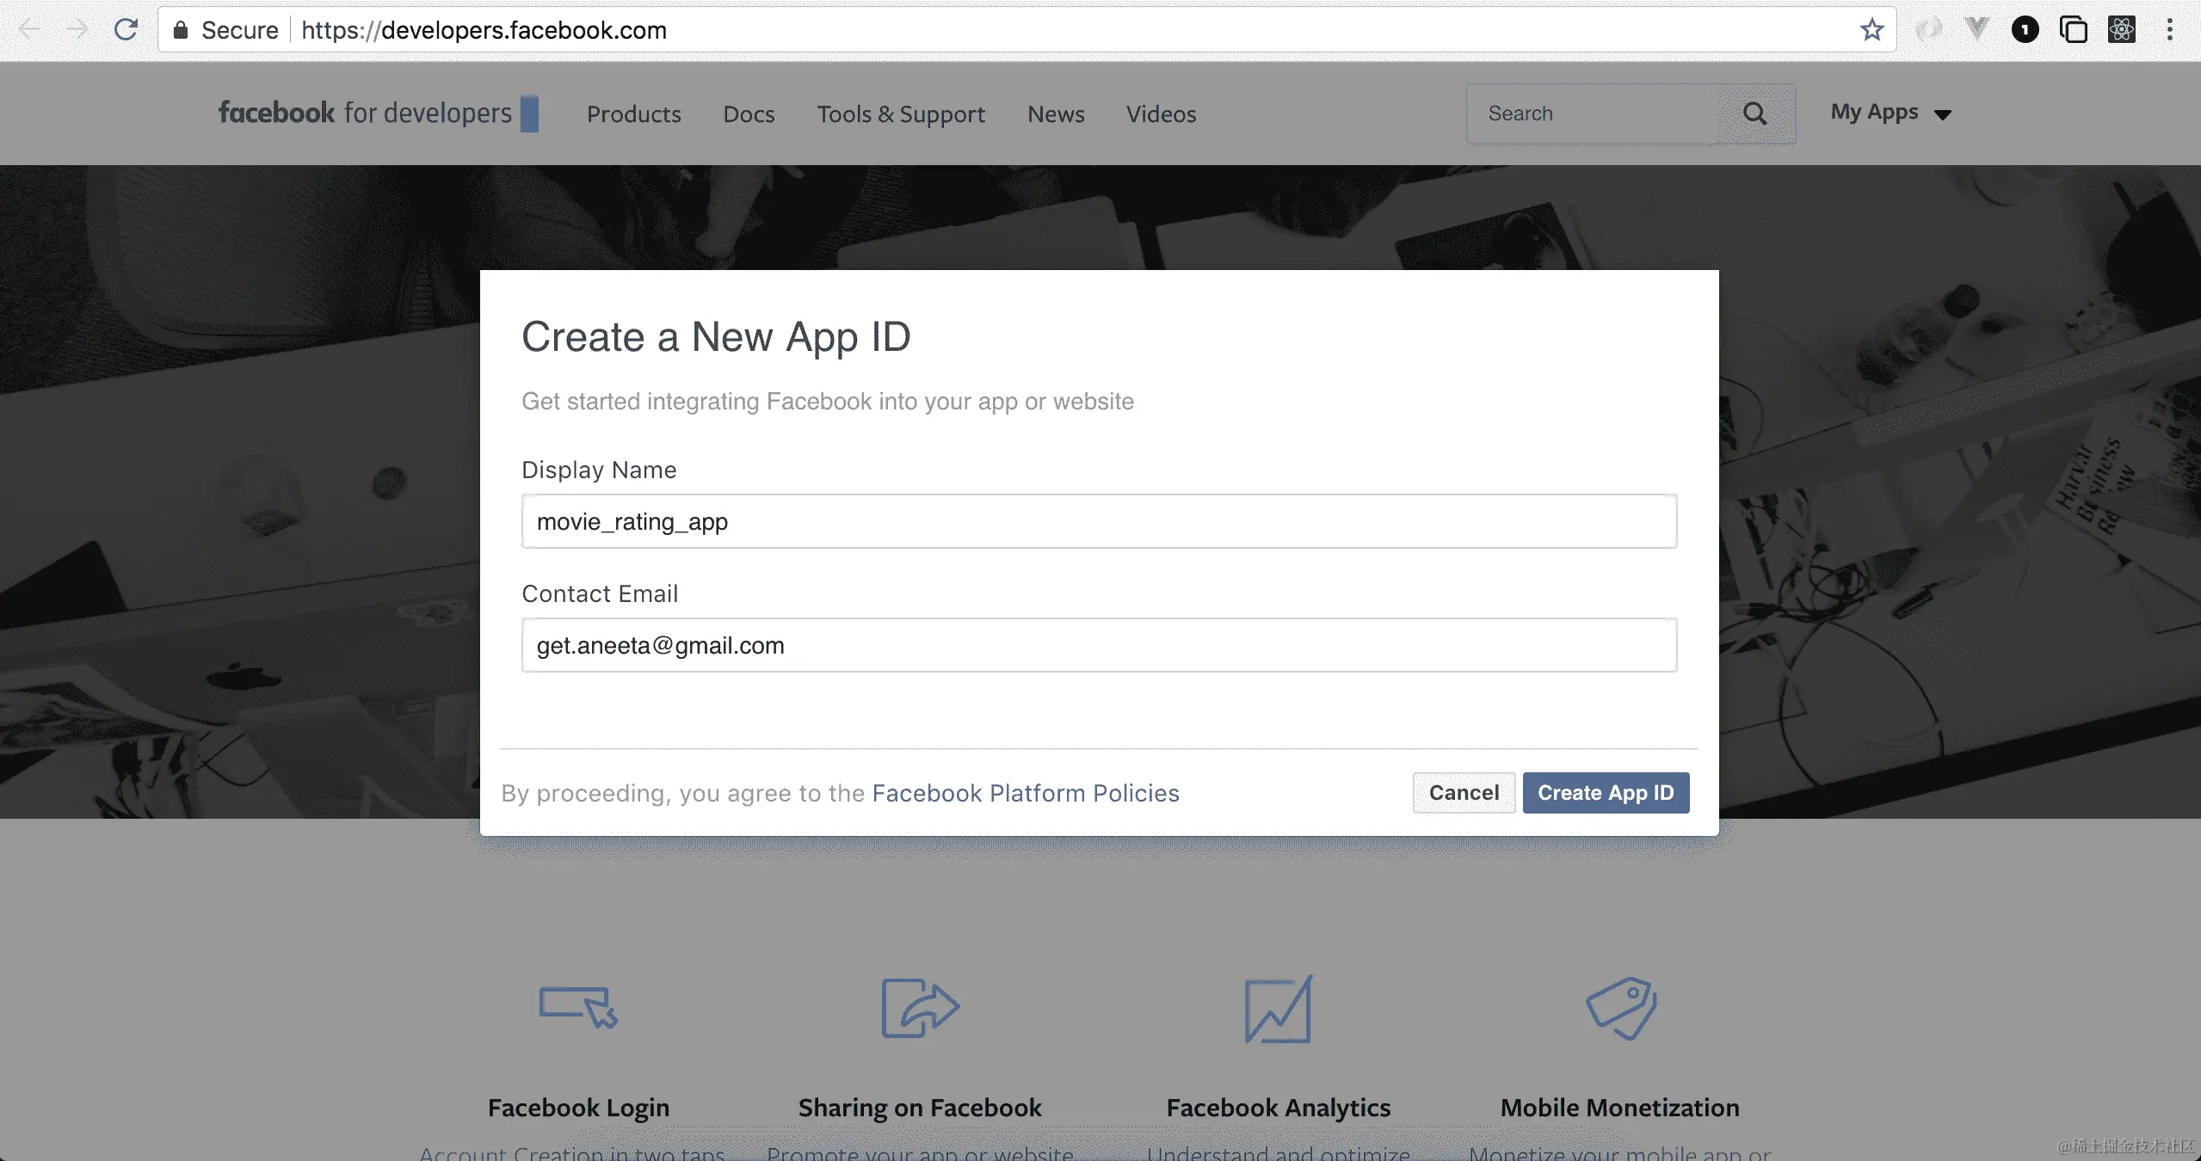
Task: Open Tools & Support menu
Action: click(x=900, y=114)
